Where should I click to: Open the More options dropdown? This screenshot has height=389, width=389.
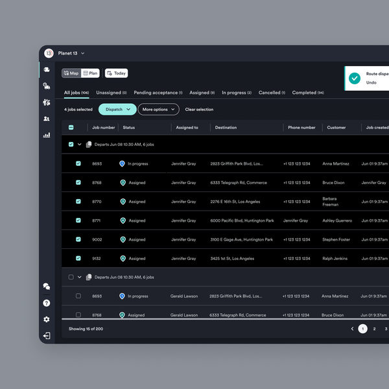(x=158, y=110)
